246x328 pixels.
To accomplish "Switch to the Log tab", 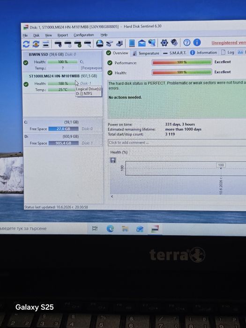I will pyautogui.click(x=228, y=52).
